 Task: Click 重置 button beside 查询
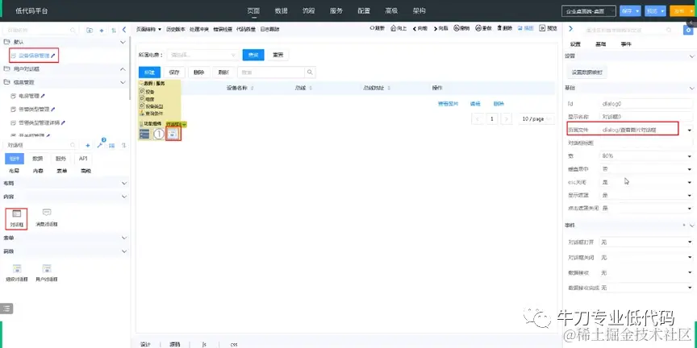(x=278, y=55)
